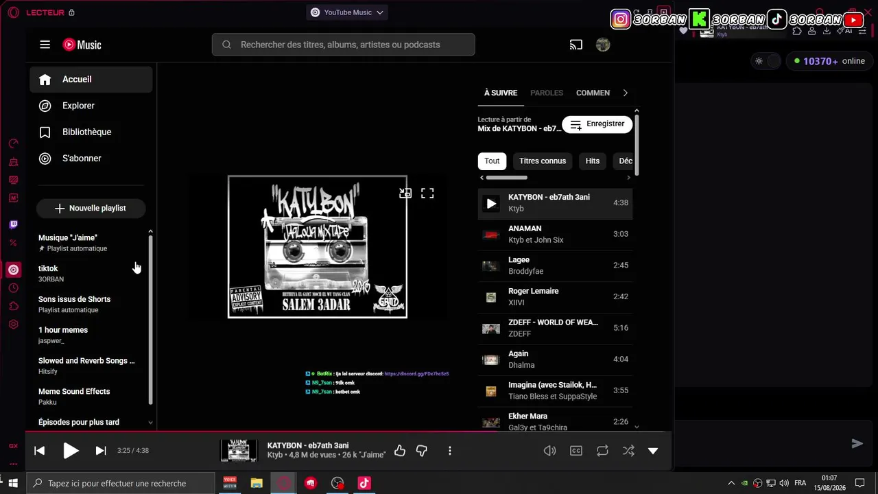This screenshot has height=494, width=878.
Task: Switch to the COMMEN tab
Action: pos(593,93)
